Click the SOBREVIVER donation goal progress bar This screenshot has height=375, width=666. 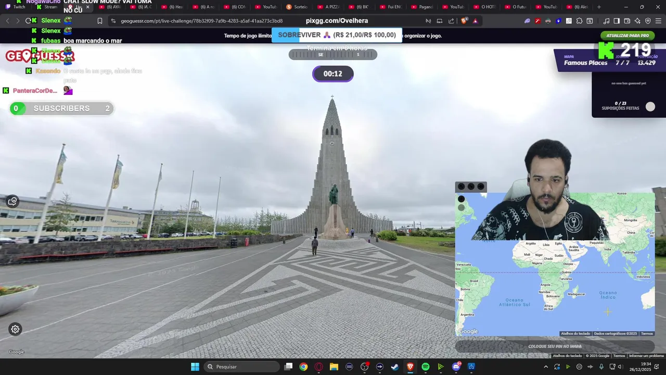point(337,35)
